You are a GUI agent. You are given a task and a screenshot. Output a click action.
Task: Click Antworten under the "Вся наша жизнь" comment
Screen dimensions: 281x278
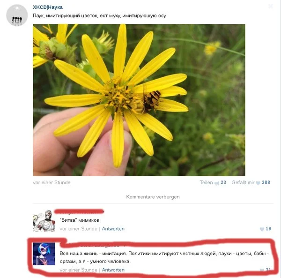(x=113, y=270)
